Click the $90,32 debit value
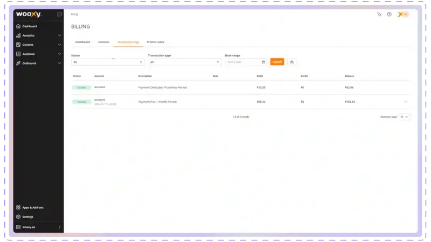 point(261,102)
